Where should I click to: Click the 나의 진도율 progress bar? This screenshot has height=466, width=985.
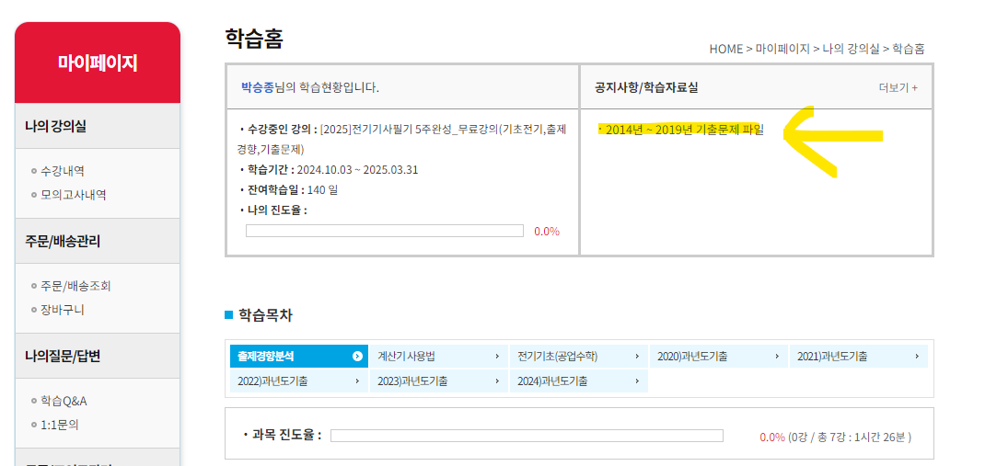coord(384,231)
